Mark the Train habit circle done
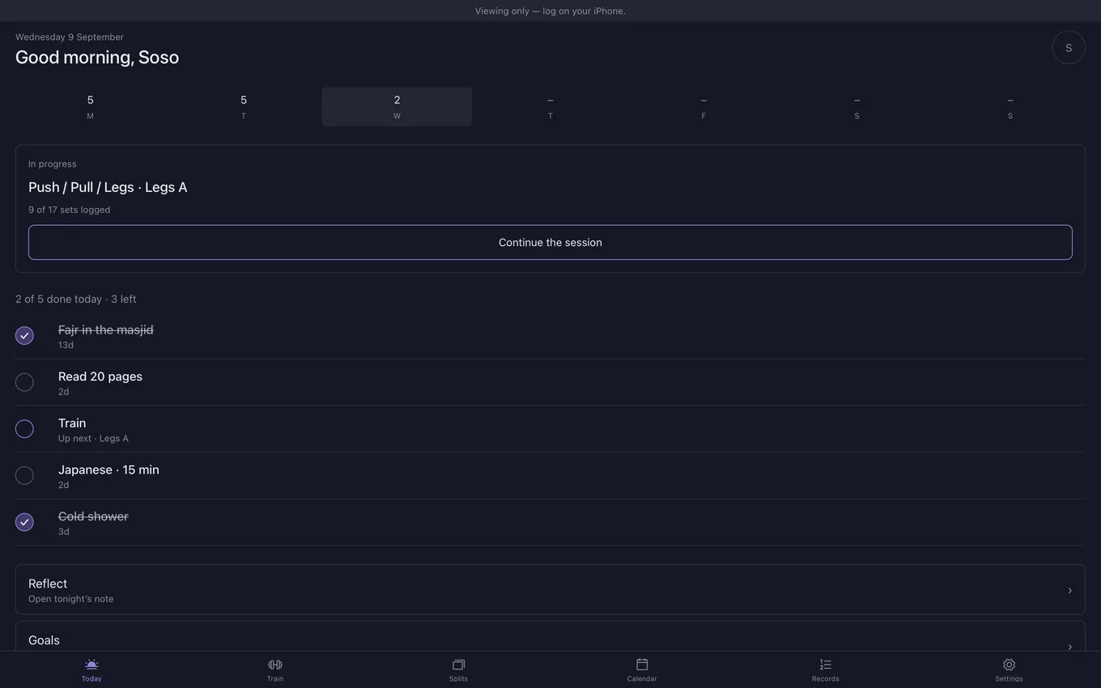Screen dimensions: 1101x688 [x=24, y=429]
